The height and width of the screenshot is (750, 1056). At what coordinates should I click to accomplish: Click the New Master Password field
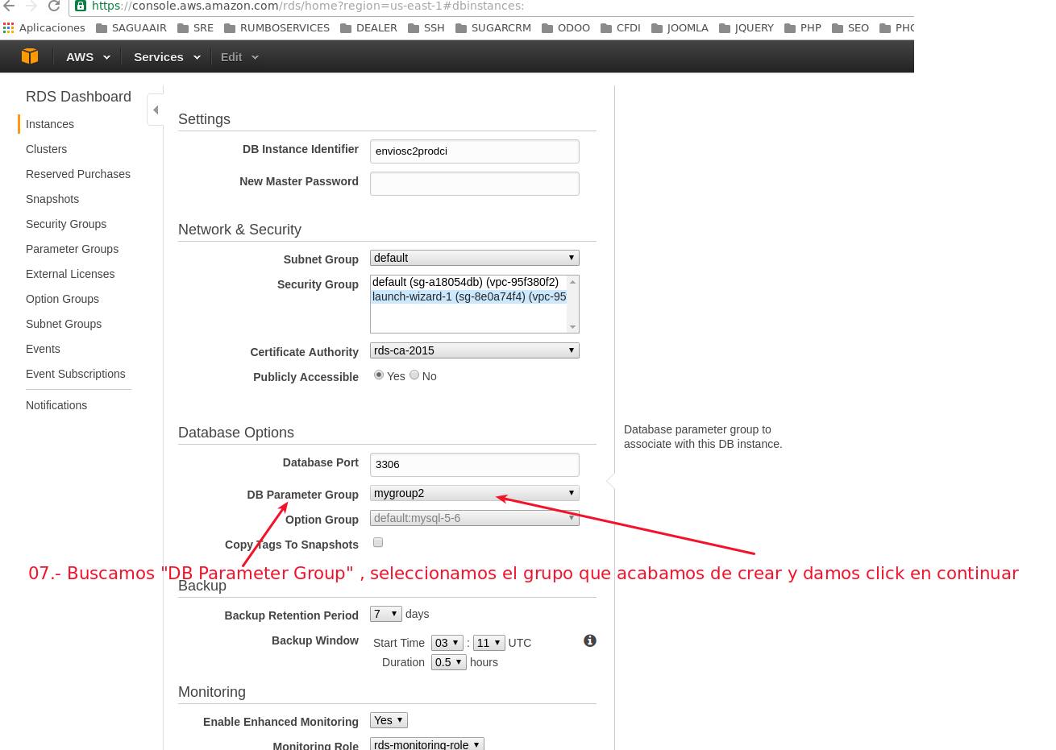coord(475,184)
